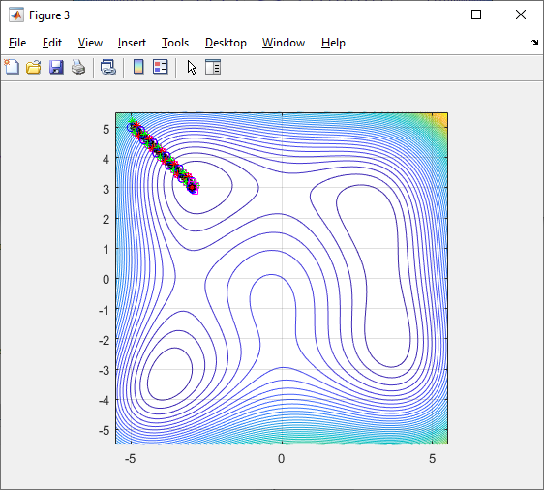Click dock figure arrow at menu bar right
The width and height of the screenshot is (544, 490).
[x=534, y=43]
